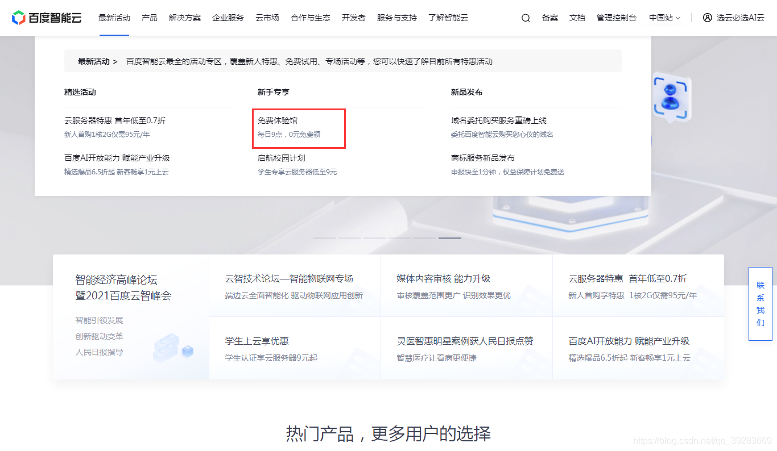Open the 最新活动 nav menu

(x=114, y=18)
